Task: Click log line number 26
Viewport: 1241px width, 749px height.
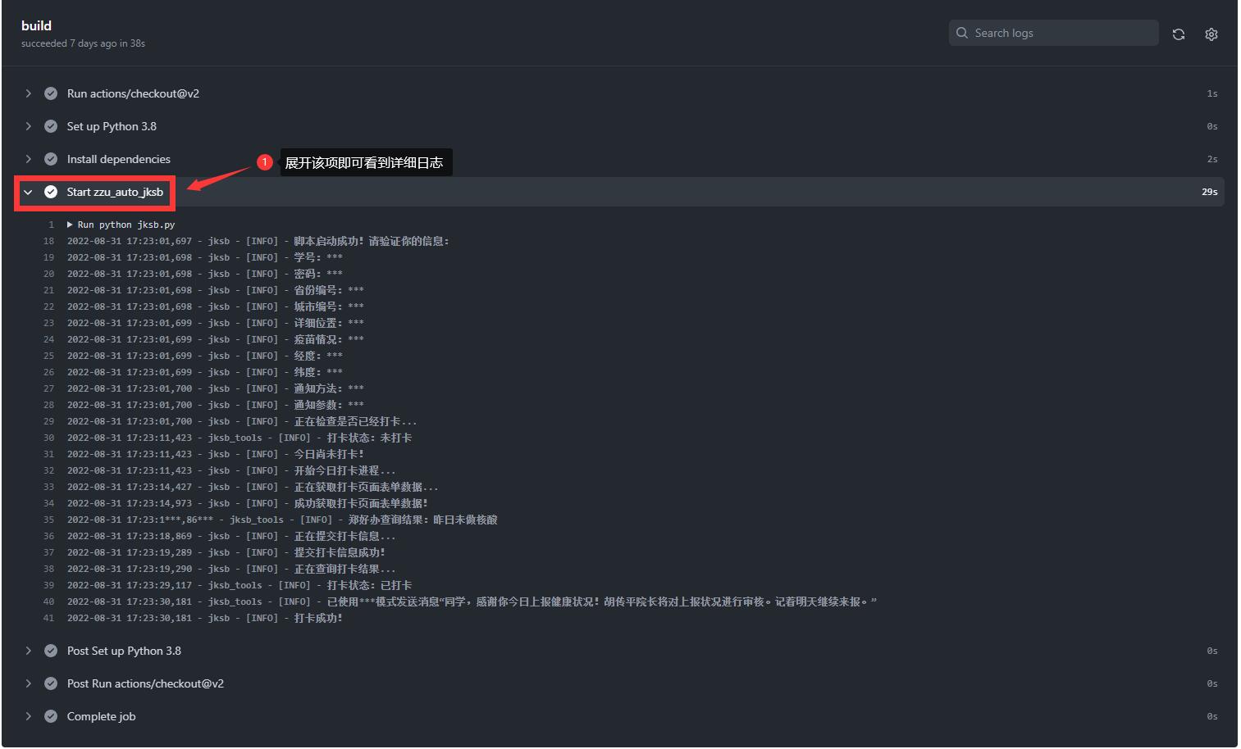Action: (48, 372)
